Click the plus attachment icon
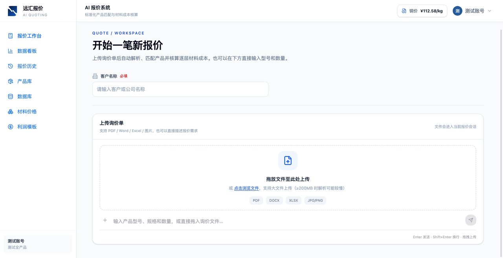The width and height of the screenshot is (503, 258). [x=105, y=220]
